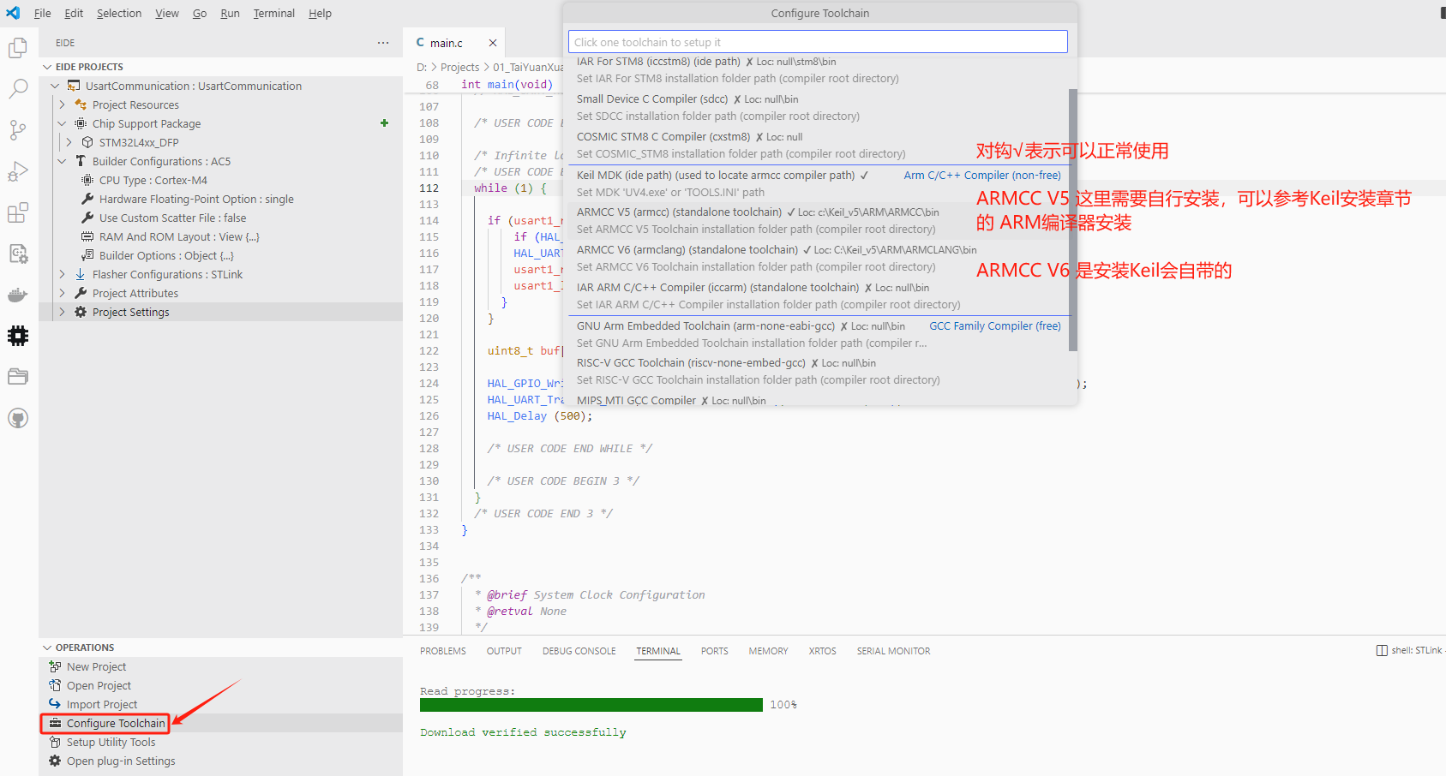Click the Import Project arrow icon
Screen dimensions: 1446x776
(x=55, y=704)
